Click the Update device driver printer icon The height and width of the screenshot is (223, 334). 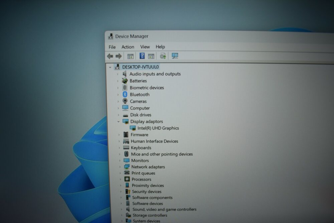click(163, 56)
